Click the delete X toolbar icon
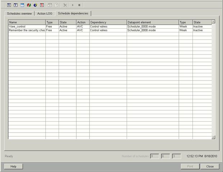The height and width of the screenshot is (172, 223). pyautogui.click(x=65, y=5)
